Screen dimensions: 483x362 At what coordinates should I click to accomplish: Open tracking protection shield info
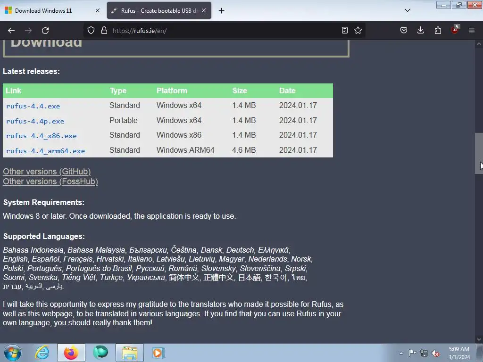[x=91, y=31]
